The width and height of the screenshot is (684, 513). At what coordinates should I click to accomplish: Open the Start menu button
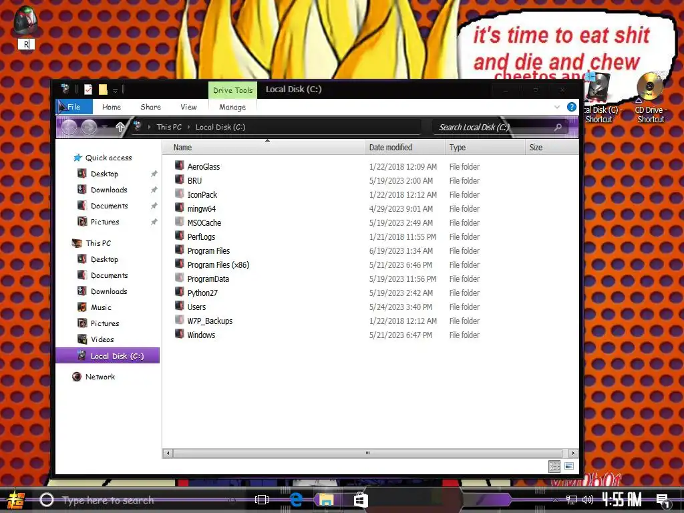coord(16,500)
